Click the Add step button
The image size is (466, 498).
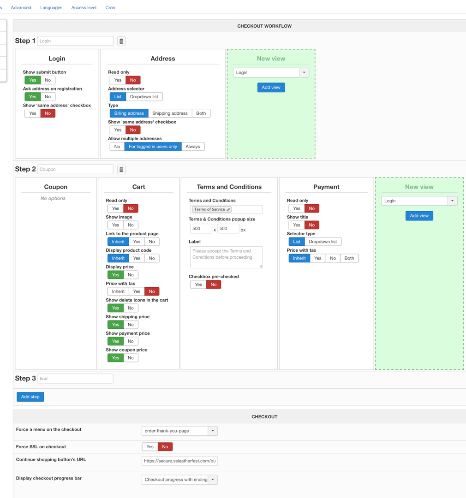click(30, 397)
